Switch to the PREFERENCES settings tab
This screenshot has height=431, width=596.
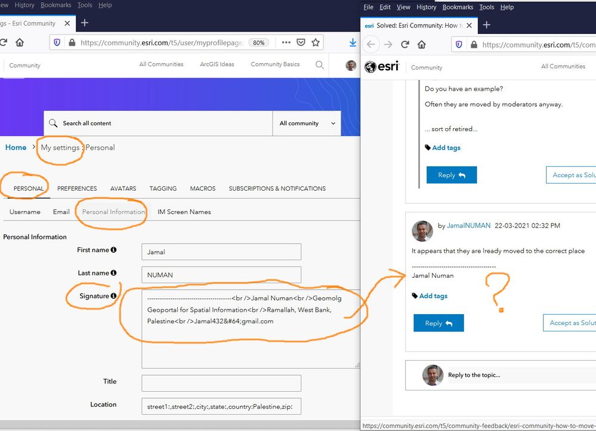point(77,188)
